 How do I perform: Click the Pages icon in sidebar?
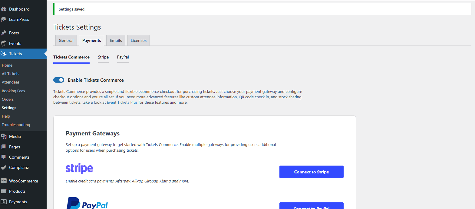coord(4,147)
